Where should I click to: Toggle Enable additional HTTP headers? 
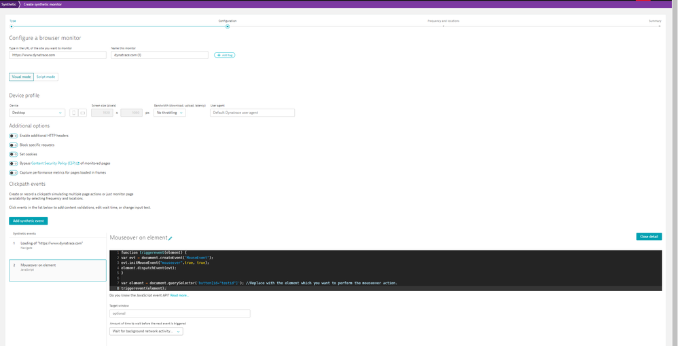(13, 136)
